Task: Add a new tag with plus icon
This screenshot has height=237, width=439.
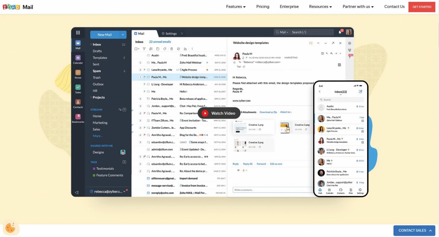Action: 124,162
